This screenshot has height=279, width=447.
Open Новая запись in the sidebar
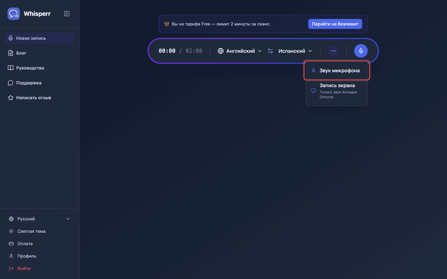click(x=39, y=38)
